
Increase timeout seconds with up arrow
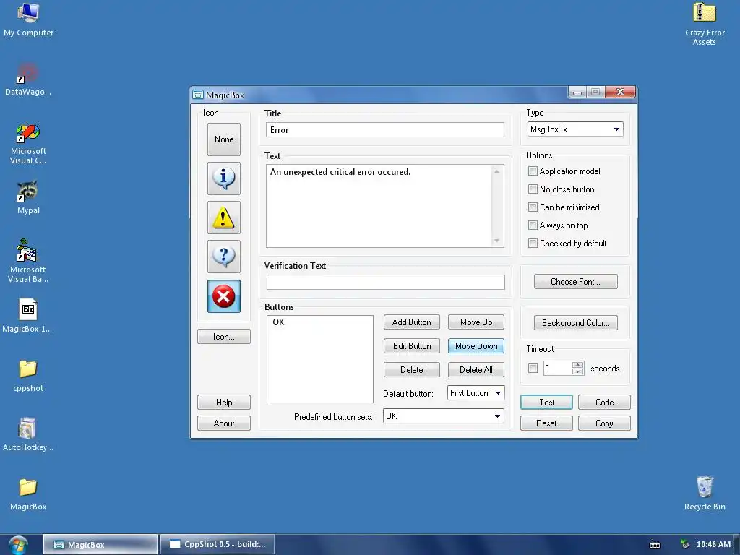pyautogui.click(x=577, y=365)
